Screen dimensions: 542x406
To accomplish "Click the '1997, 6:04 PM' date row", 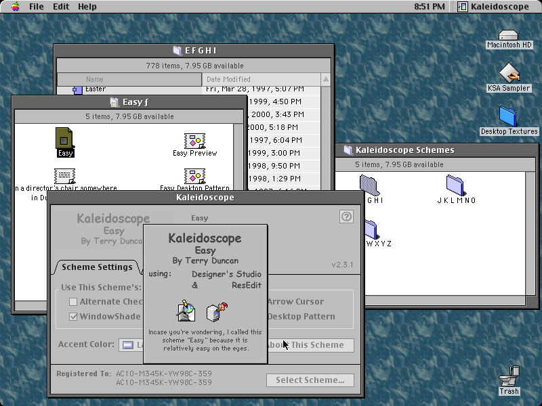I will point(284,140).
